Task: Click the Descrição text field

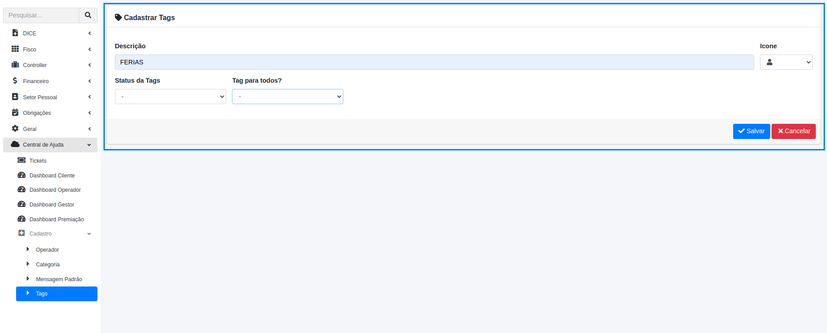Action: click(434, 62)
